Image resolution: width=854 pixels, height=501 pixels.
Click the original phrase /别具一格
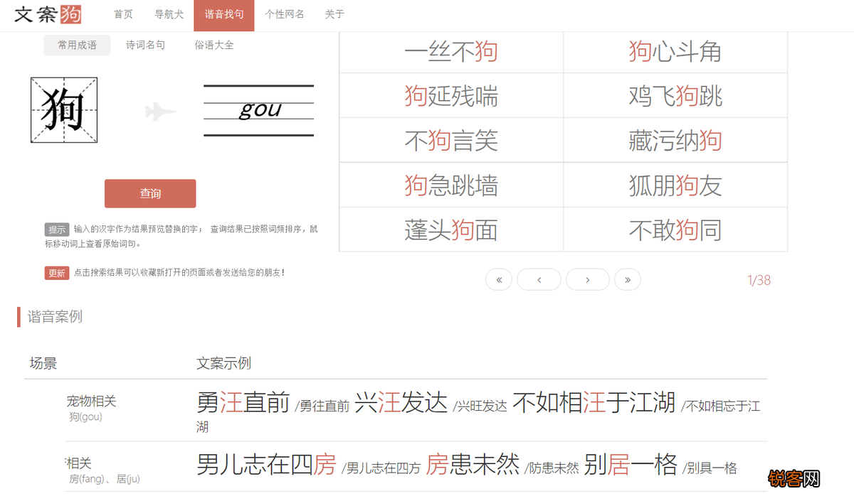[710, 468]
